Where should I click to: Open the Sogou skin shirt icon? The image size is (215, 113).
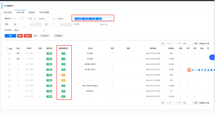point(212,70)
